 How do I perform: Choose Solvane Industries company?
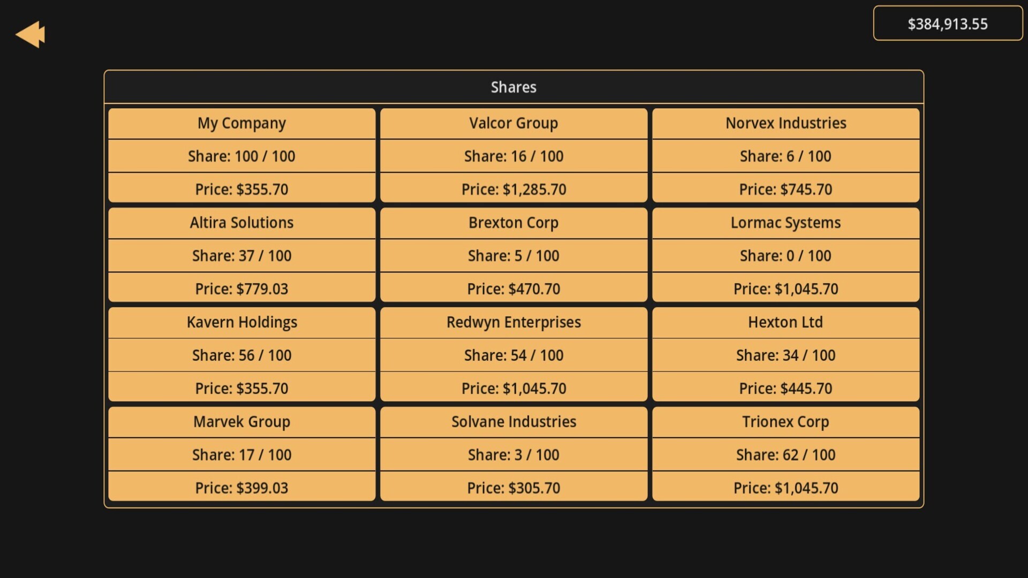pos(513,422)
